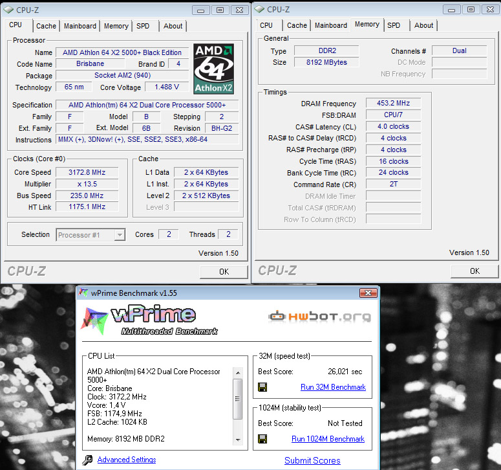Maximize the left CPU-Z window
The image size is (501, 470).
click(220, 10)
